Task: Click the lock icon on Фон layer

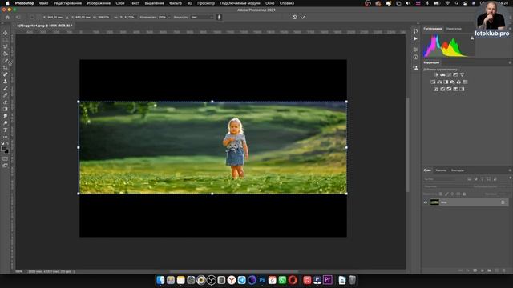Action: click(503, 202)
